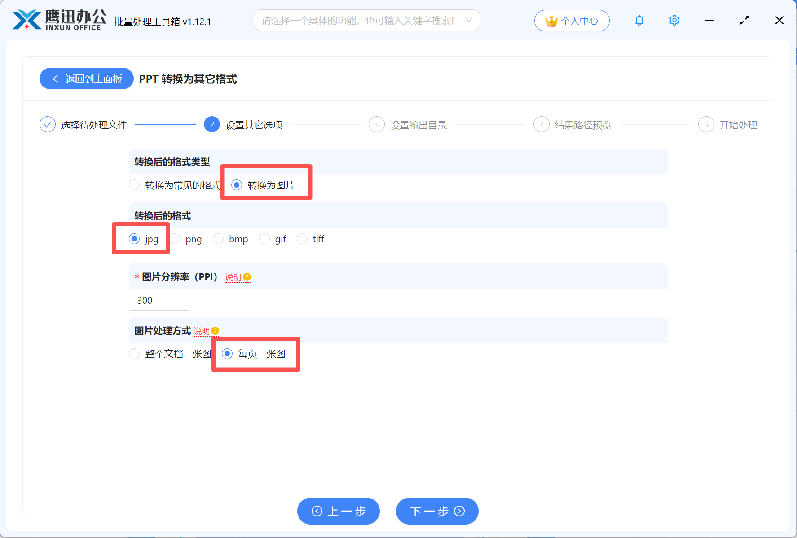Viewport: 797px width, 538px height.
Task: Choose 转换为常见的格式 option
Action: 134,185
